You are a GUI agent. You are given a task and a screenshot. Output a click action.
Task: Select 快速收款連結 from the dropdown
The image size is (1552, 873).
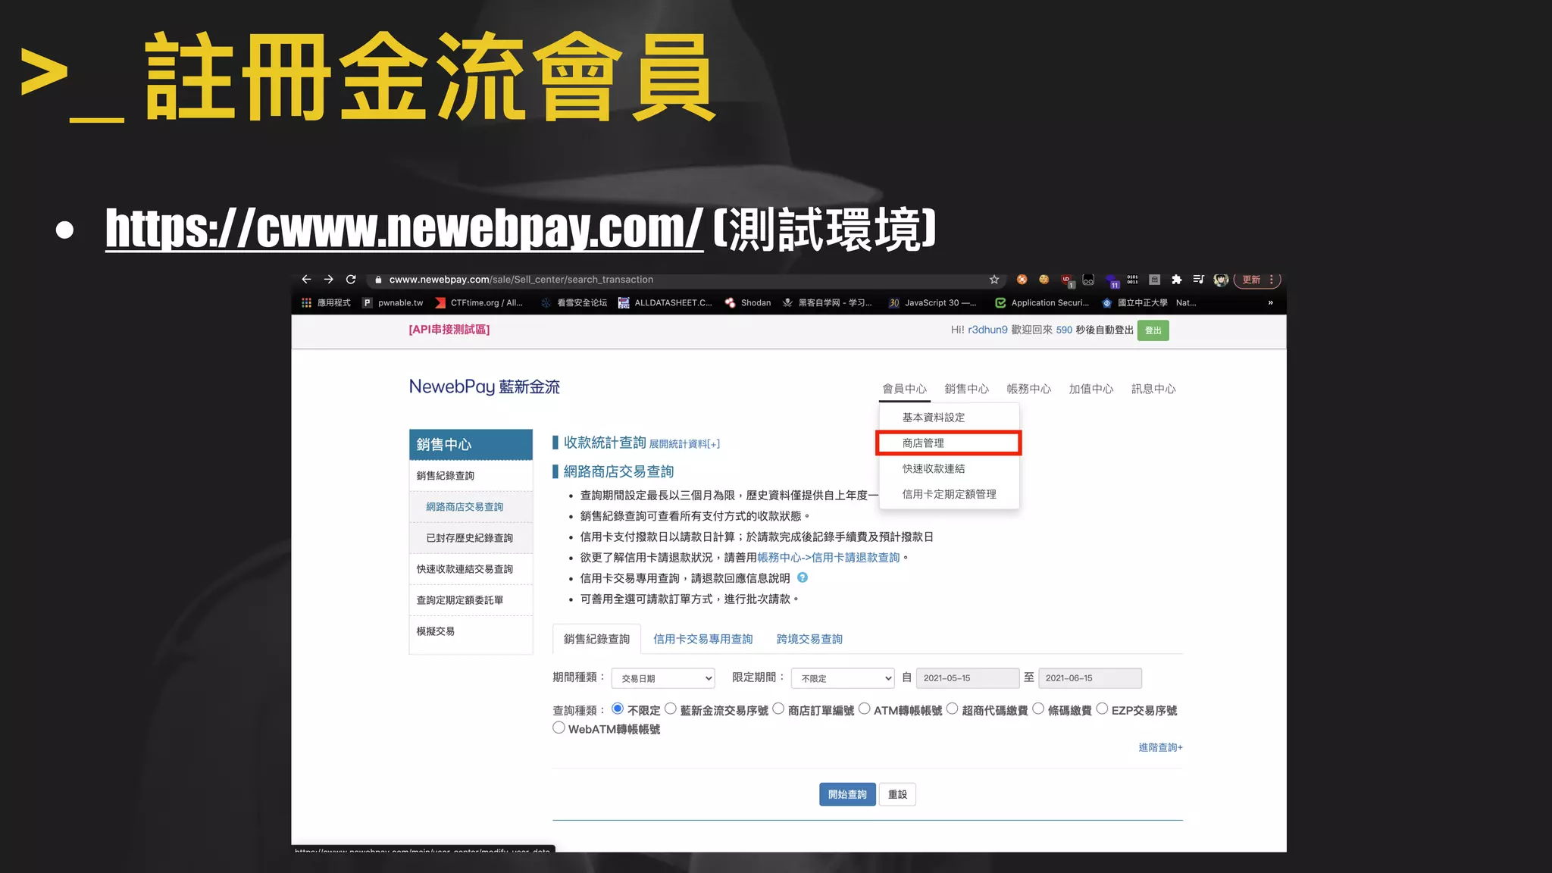(x=949, y=468)
